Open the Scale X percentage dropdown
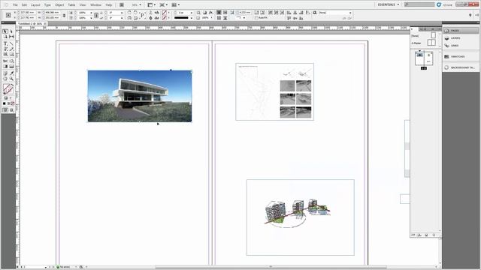Screen dimensions: 481x270 click(91, 13)
